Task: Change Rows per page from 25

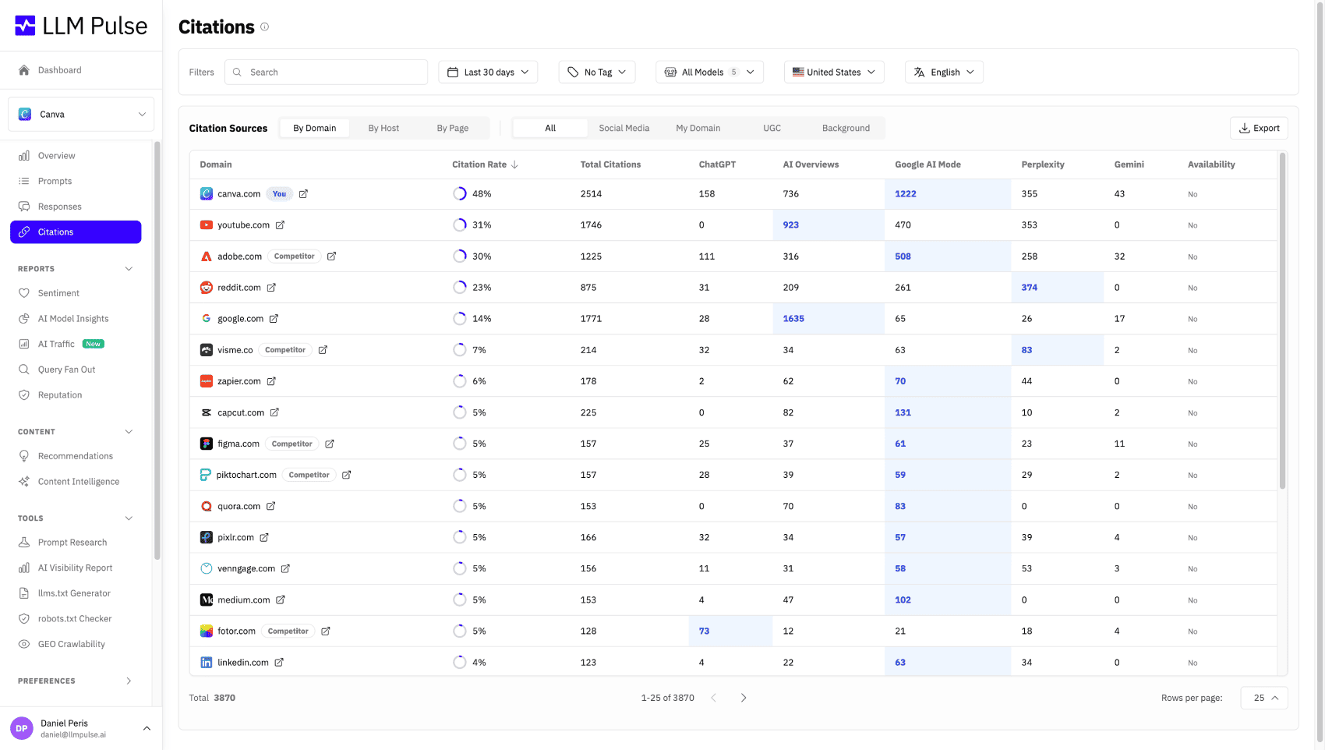Action: pos(1263,698)
